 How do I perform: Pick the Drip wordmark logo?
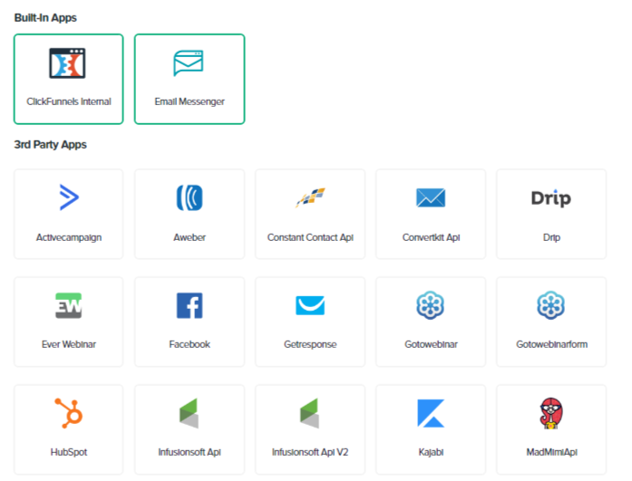click(x=551, y=198)
